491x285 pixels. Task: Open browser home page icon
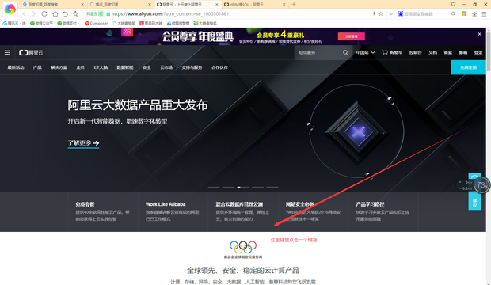(x=55, y=13)
